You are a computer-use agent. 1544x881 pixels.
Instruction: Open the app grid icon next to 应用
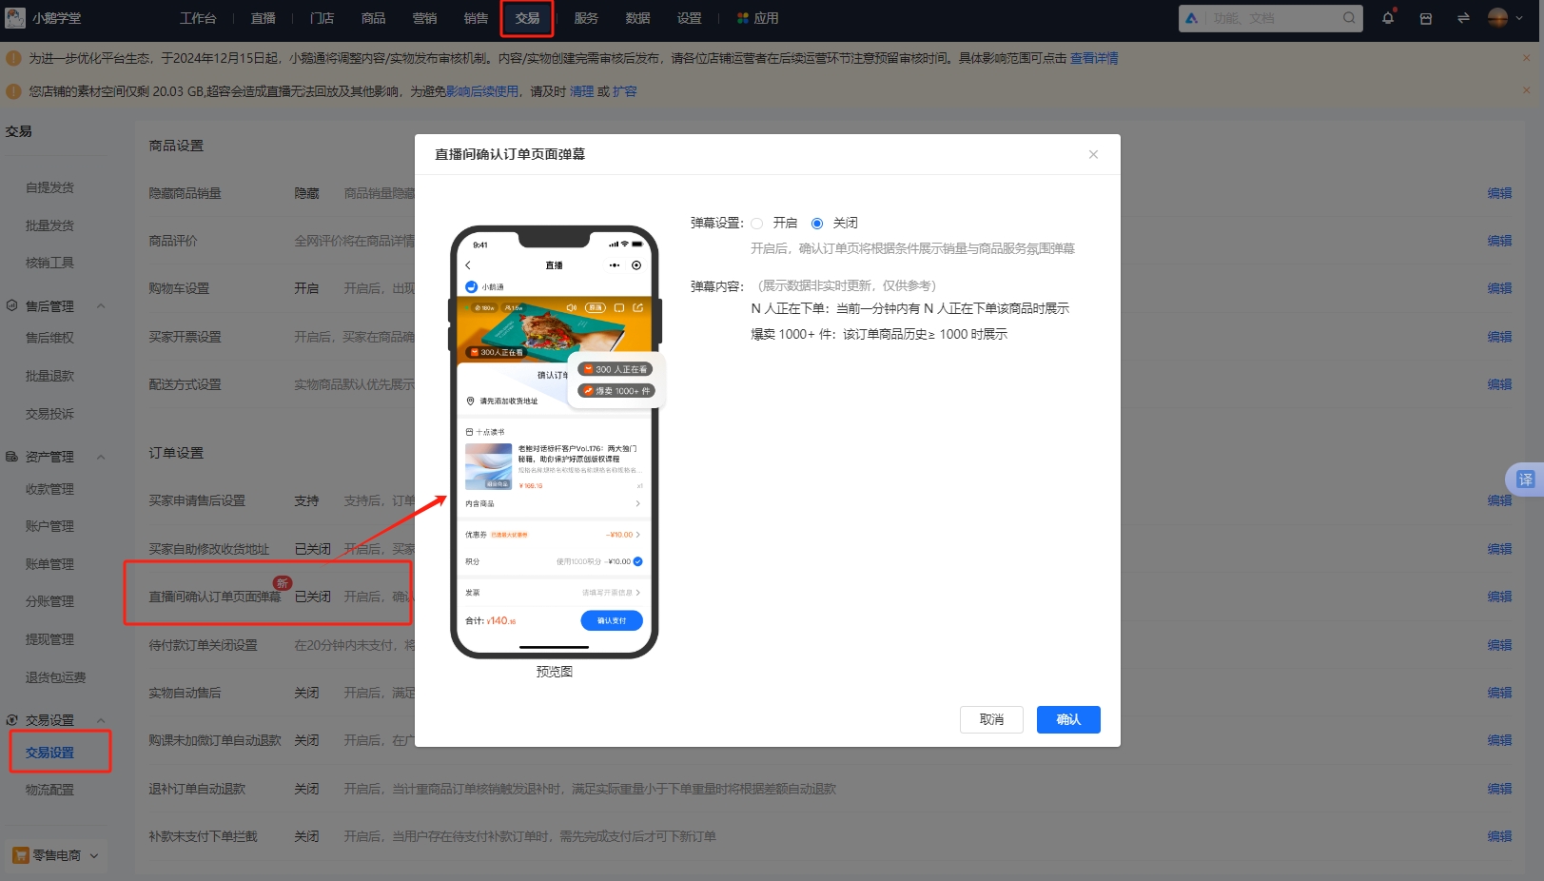tap(741, 17)
